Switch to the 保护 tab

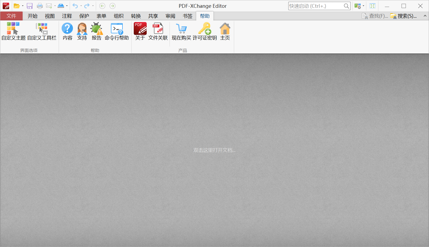click(84, 16)
